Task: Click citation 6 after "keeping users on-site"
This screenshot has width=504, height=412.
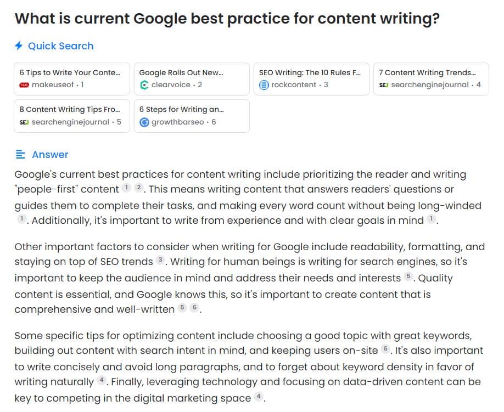Action: pos(385,349)
